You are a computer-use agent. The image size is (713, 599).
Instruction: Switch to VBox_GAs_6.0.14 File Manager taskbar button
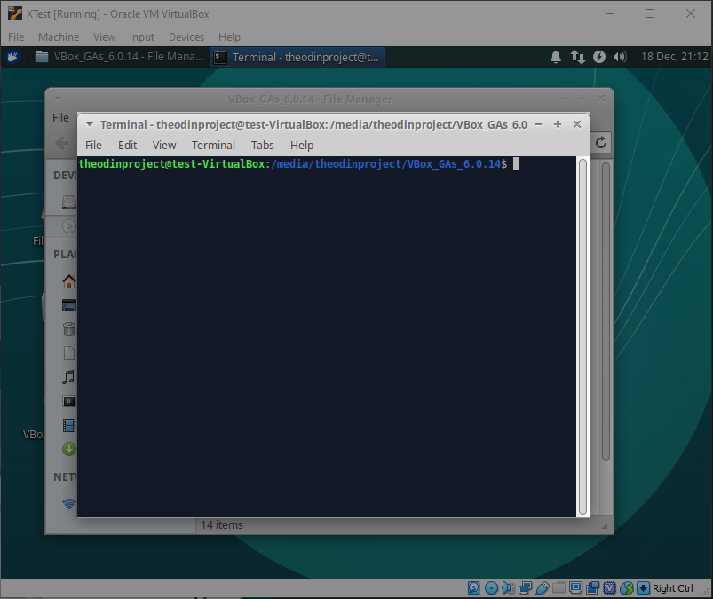pyautogui.click(x=119, y=57)
